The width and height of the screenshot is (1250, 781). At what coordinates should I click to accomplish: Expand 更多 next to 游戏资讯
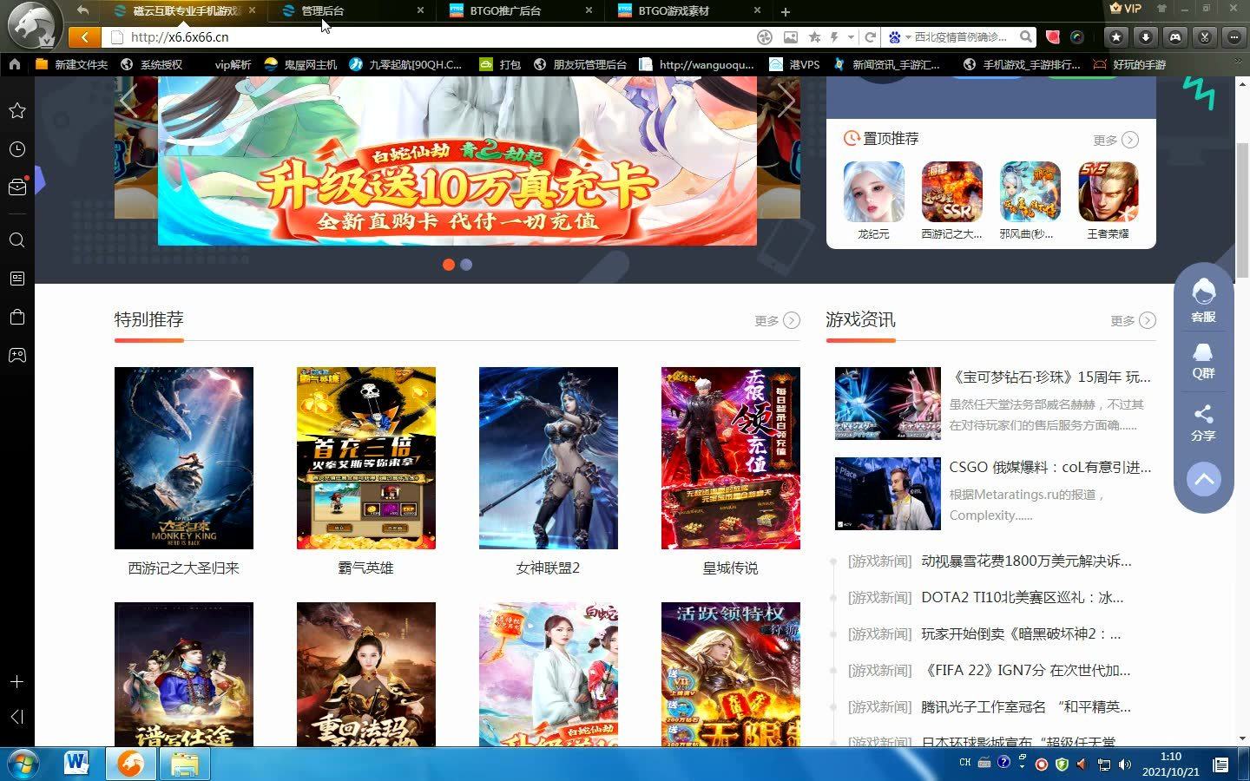click(1133, 320)
